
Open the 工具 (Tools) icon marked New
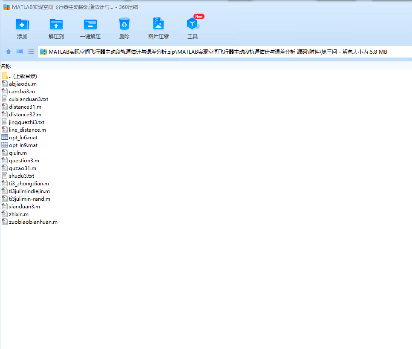[x=193, y=24]
